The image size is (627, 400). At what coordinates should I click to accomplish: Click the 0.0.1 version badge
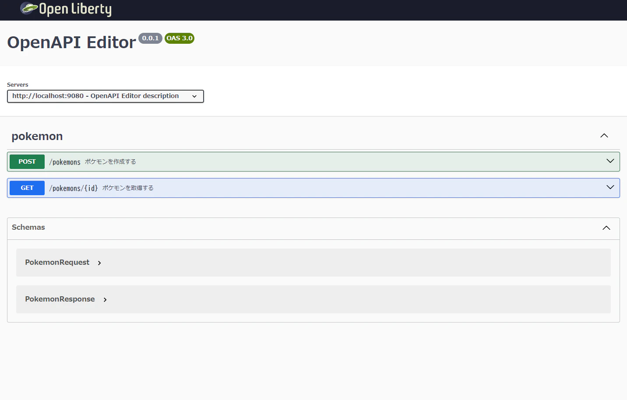pos(150,38)
